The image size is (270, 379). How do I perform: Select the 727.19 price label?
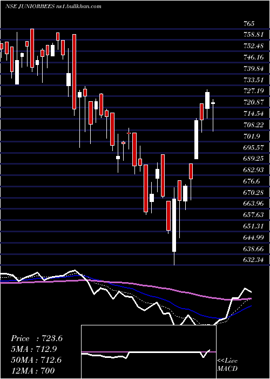click(253, 91)
